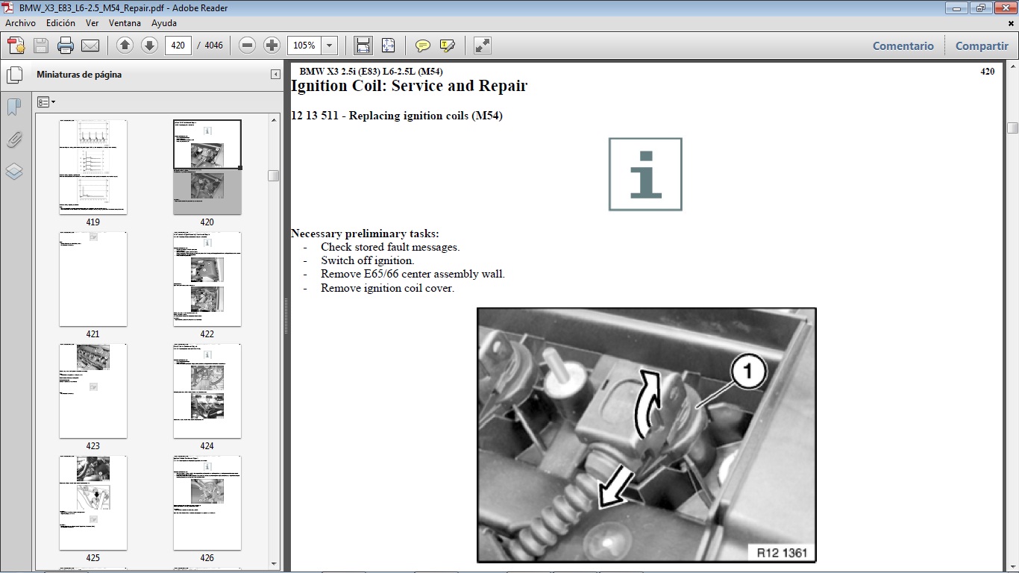Click the information 'i' symbol image
Viewport: 1019px width, 573px height.
[x=645, y=174]
